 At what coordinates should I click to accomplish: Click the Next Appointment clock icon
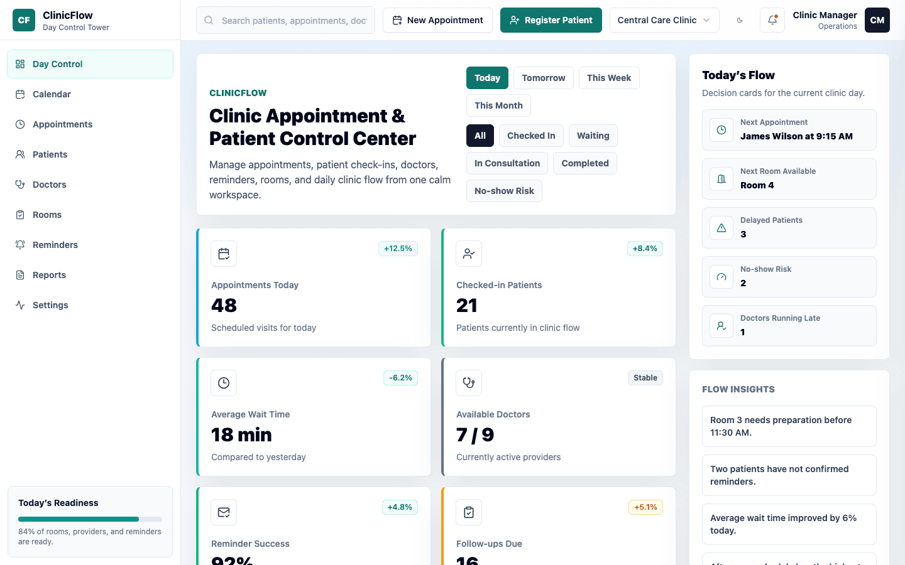pos(721,130)
